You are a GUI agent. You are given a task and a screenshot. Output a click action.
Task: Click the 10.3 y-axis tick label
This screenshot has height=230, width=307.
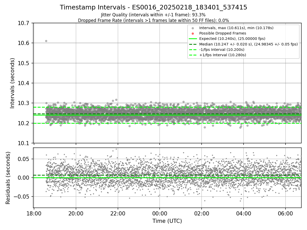tap(24, 103)
